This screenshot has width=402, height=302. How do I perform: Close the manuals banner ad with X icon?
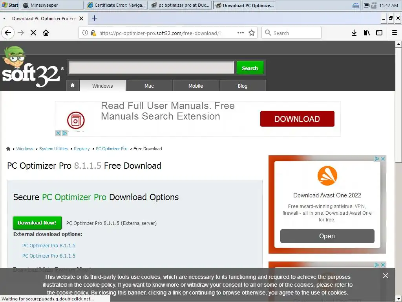point(58,133)
